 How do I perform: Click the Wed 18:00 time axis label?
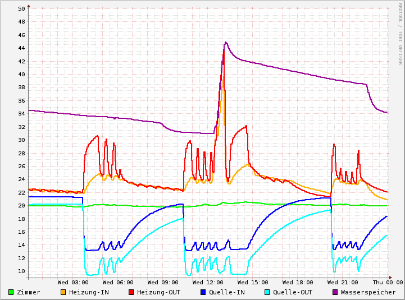[x=298, y=283]
